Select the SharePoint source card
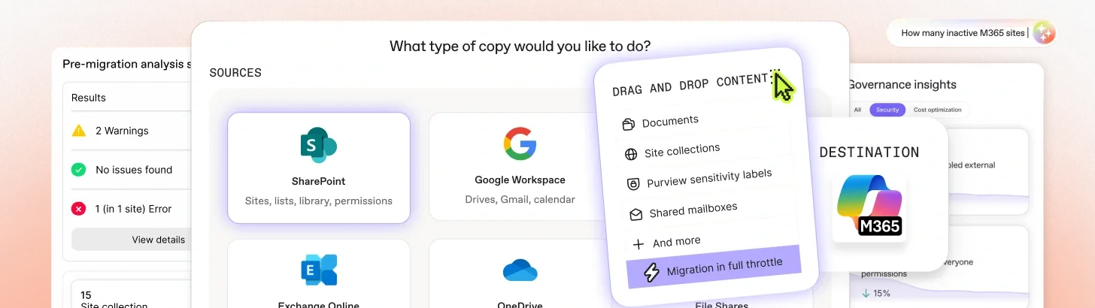This screenshot has height=308, width=1095. click(x=319, y=168)
